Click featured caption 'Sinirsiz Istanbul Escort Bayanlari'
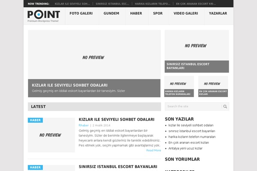The height and width of the screenshot is (171, 257). 188,66
